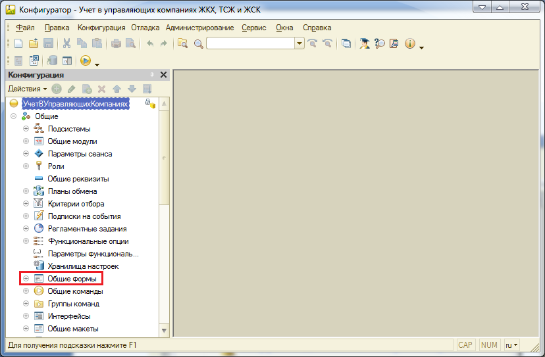This screenshot has height=357, width=545.
Task: Start debugging with the play icon
Action: pyautogui.click(x=86, y=60)
